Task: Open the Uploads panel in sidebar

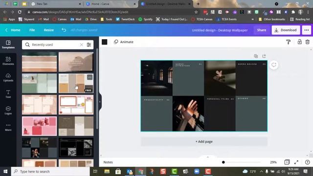Action: coord(8,77)
